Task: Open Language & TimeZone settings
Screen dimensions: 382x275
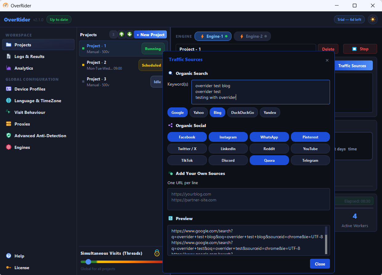Action: 38,101
